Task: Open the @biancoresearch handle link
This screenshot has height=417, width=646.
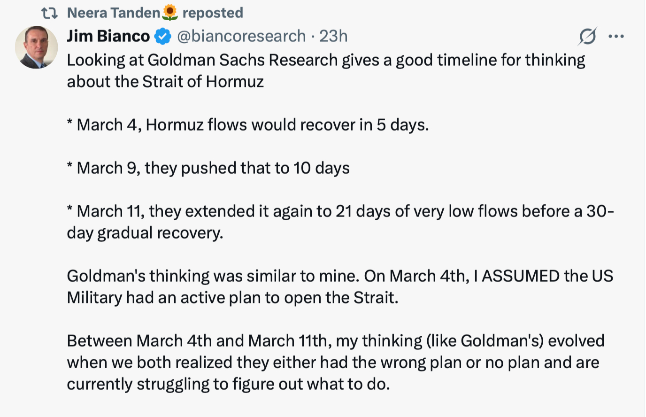Action: (x=241, y=36)
